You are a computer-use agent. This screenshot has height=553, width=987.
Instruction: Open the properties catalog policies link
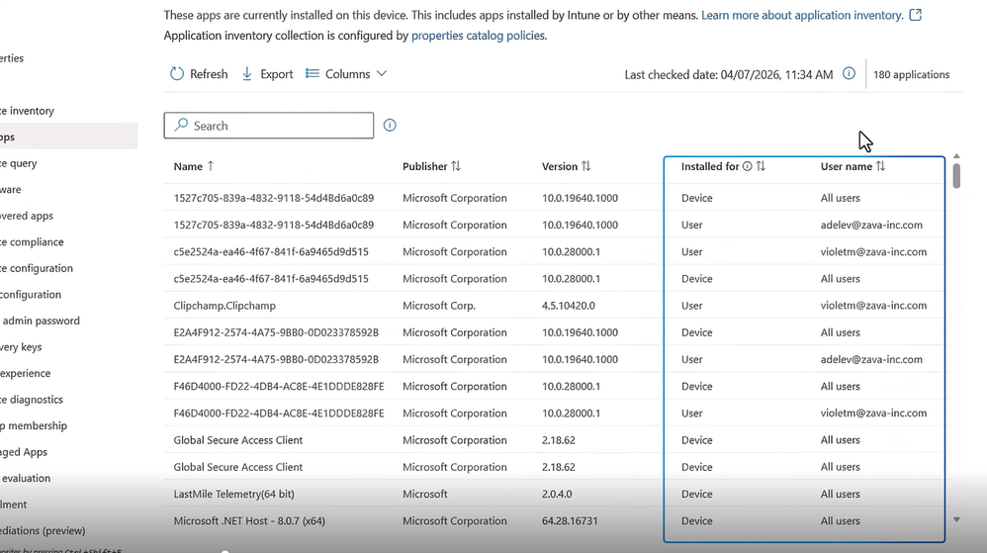[478, 36]
